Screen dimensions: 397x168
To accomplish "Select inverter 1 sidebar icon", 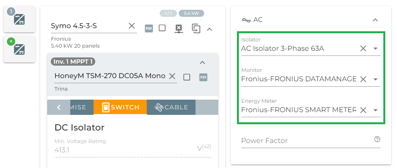I will [19, 20].
